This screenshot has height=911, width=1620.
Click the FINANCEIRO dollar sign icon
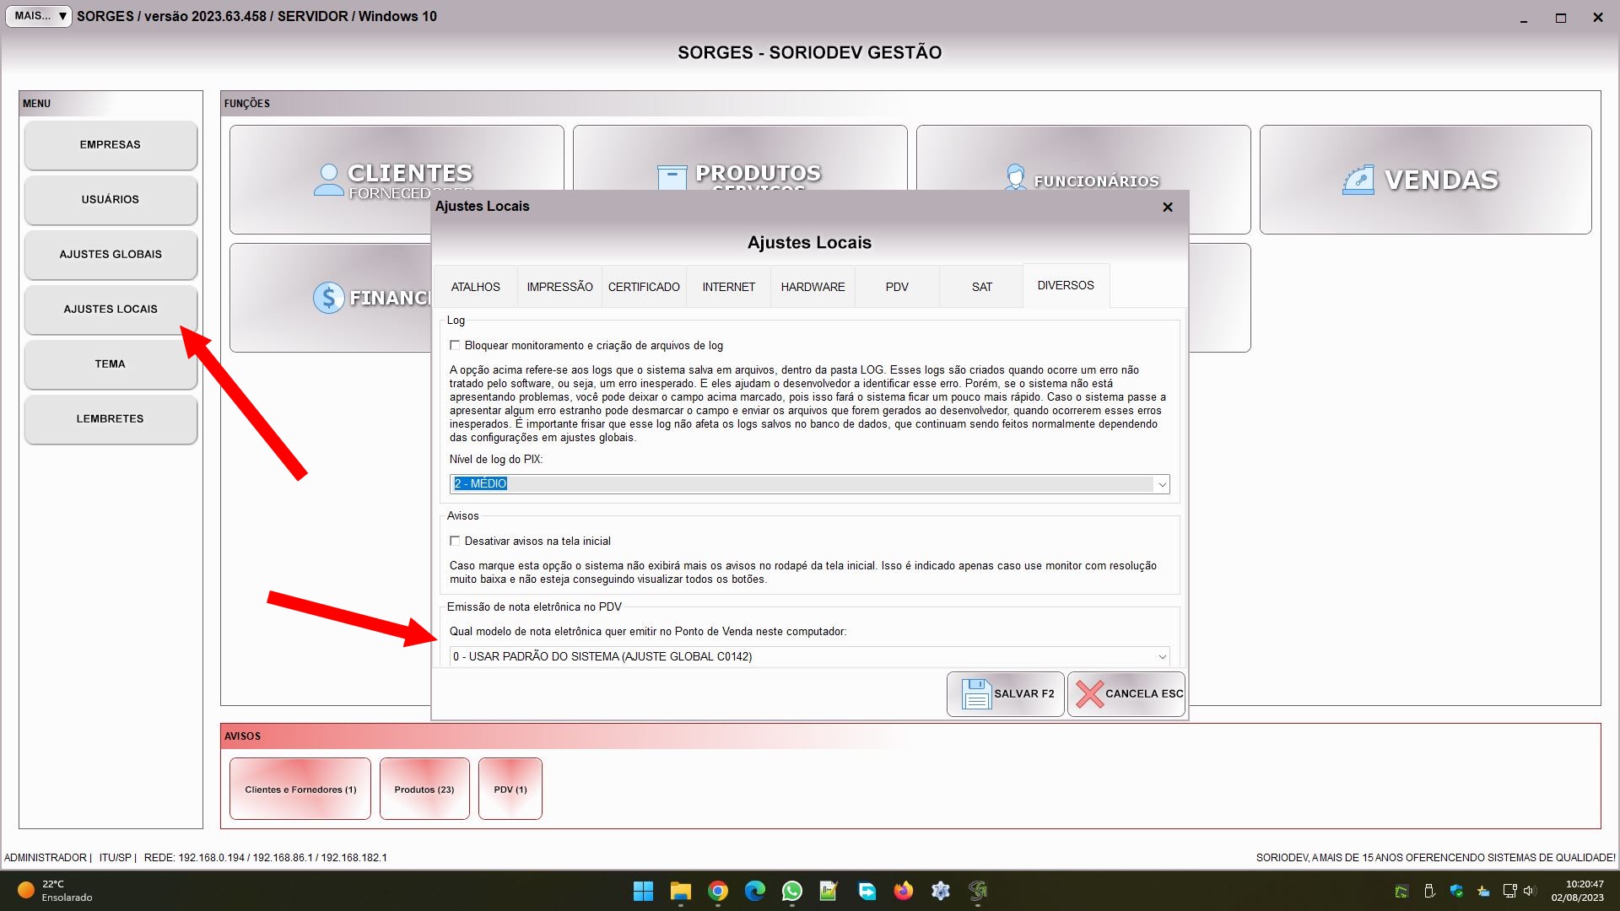tap(328, 298)
